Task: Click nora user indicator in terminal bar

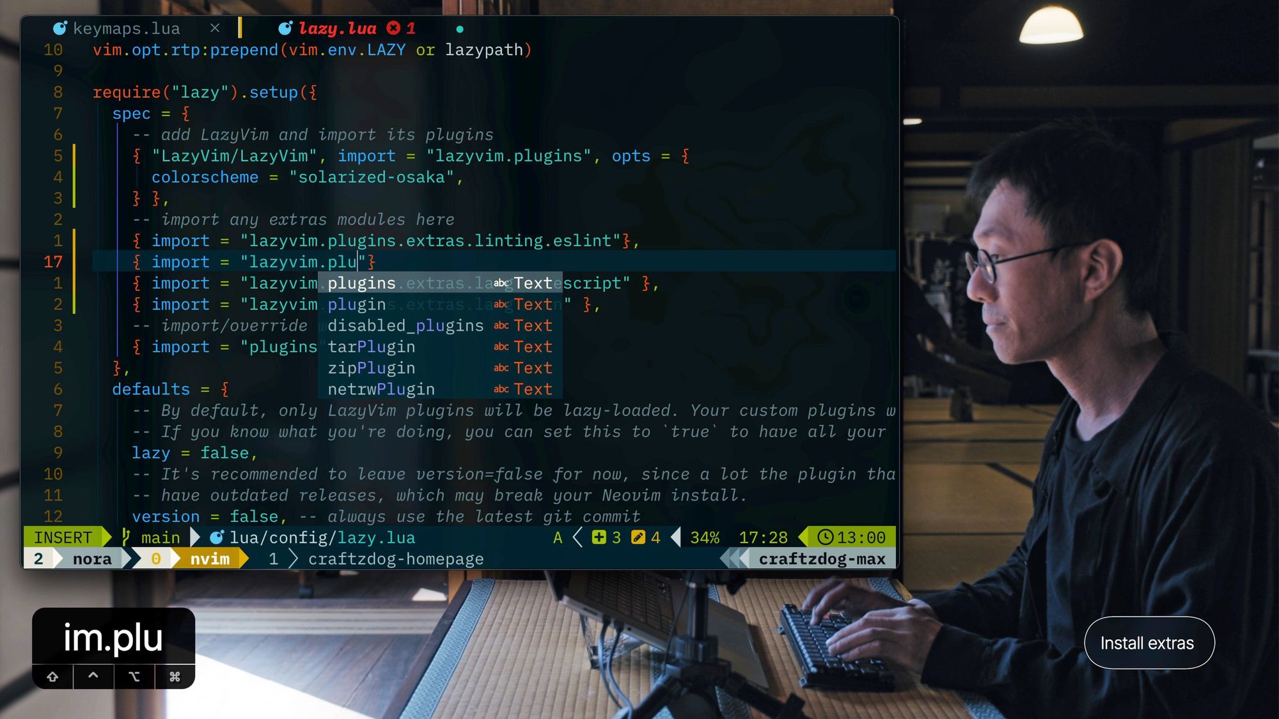Action: (91, 559)
